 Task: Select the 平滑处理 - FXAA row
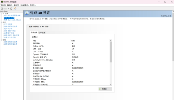coord(71,79)
